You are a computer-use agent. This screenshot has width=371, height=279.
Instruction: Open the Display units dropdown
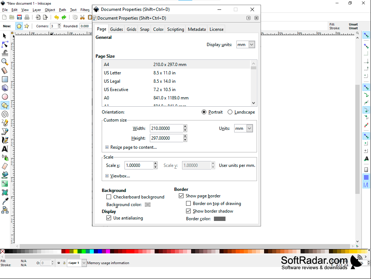coord(252,45)
